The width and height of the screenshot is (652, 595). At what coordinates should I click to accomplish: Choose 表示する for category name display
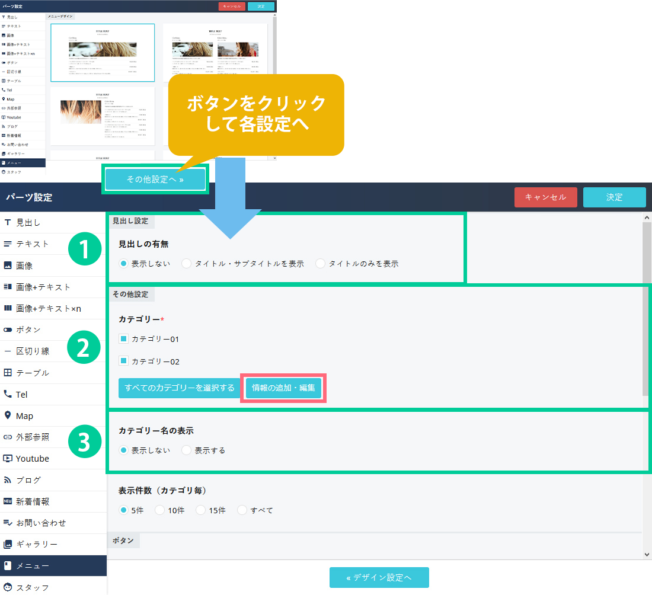click(x=187, y=450)
